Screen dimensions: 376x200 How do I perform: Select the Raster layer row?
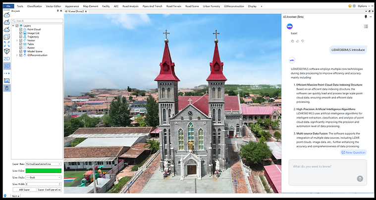[x=31, y=48]
